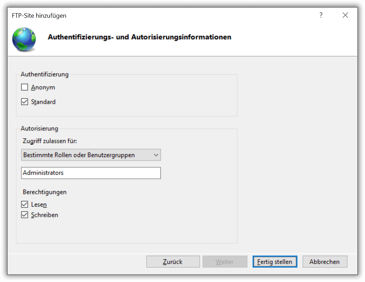Click the 'Autorisierung' group label
365x282 pixels.
coord(39,128)
